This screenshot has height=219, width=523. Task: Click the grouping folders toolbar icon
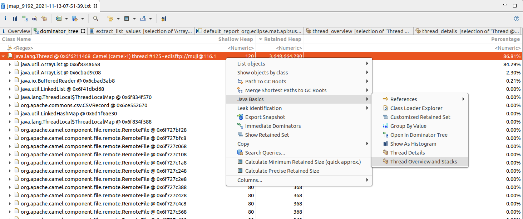110,19
